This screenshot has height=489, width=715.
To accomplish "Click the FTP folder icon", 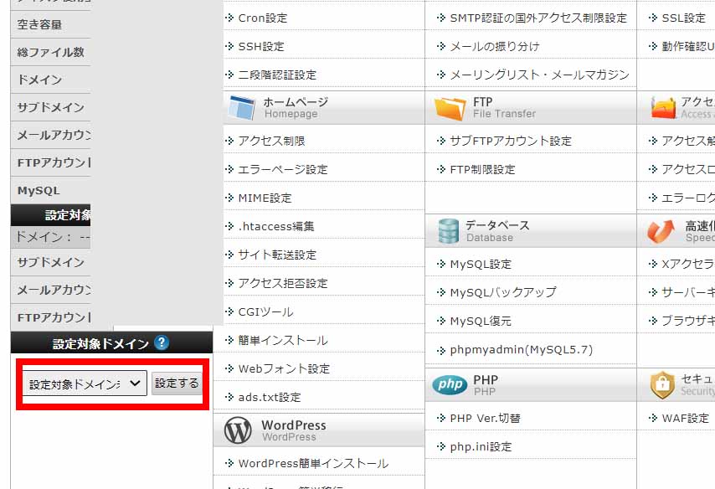I will coord(450,108).
